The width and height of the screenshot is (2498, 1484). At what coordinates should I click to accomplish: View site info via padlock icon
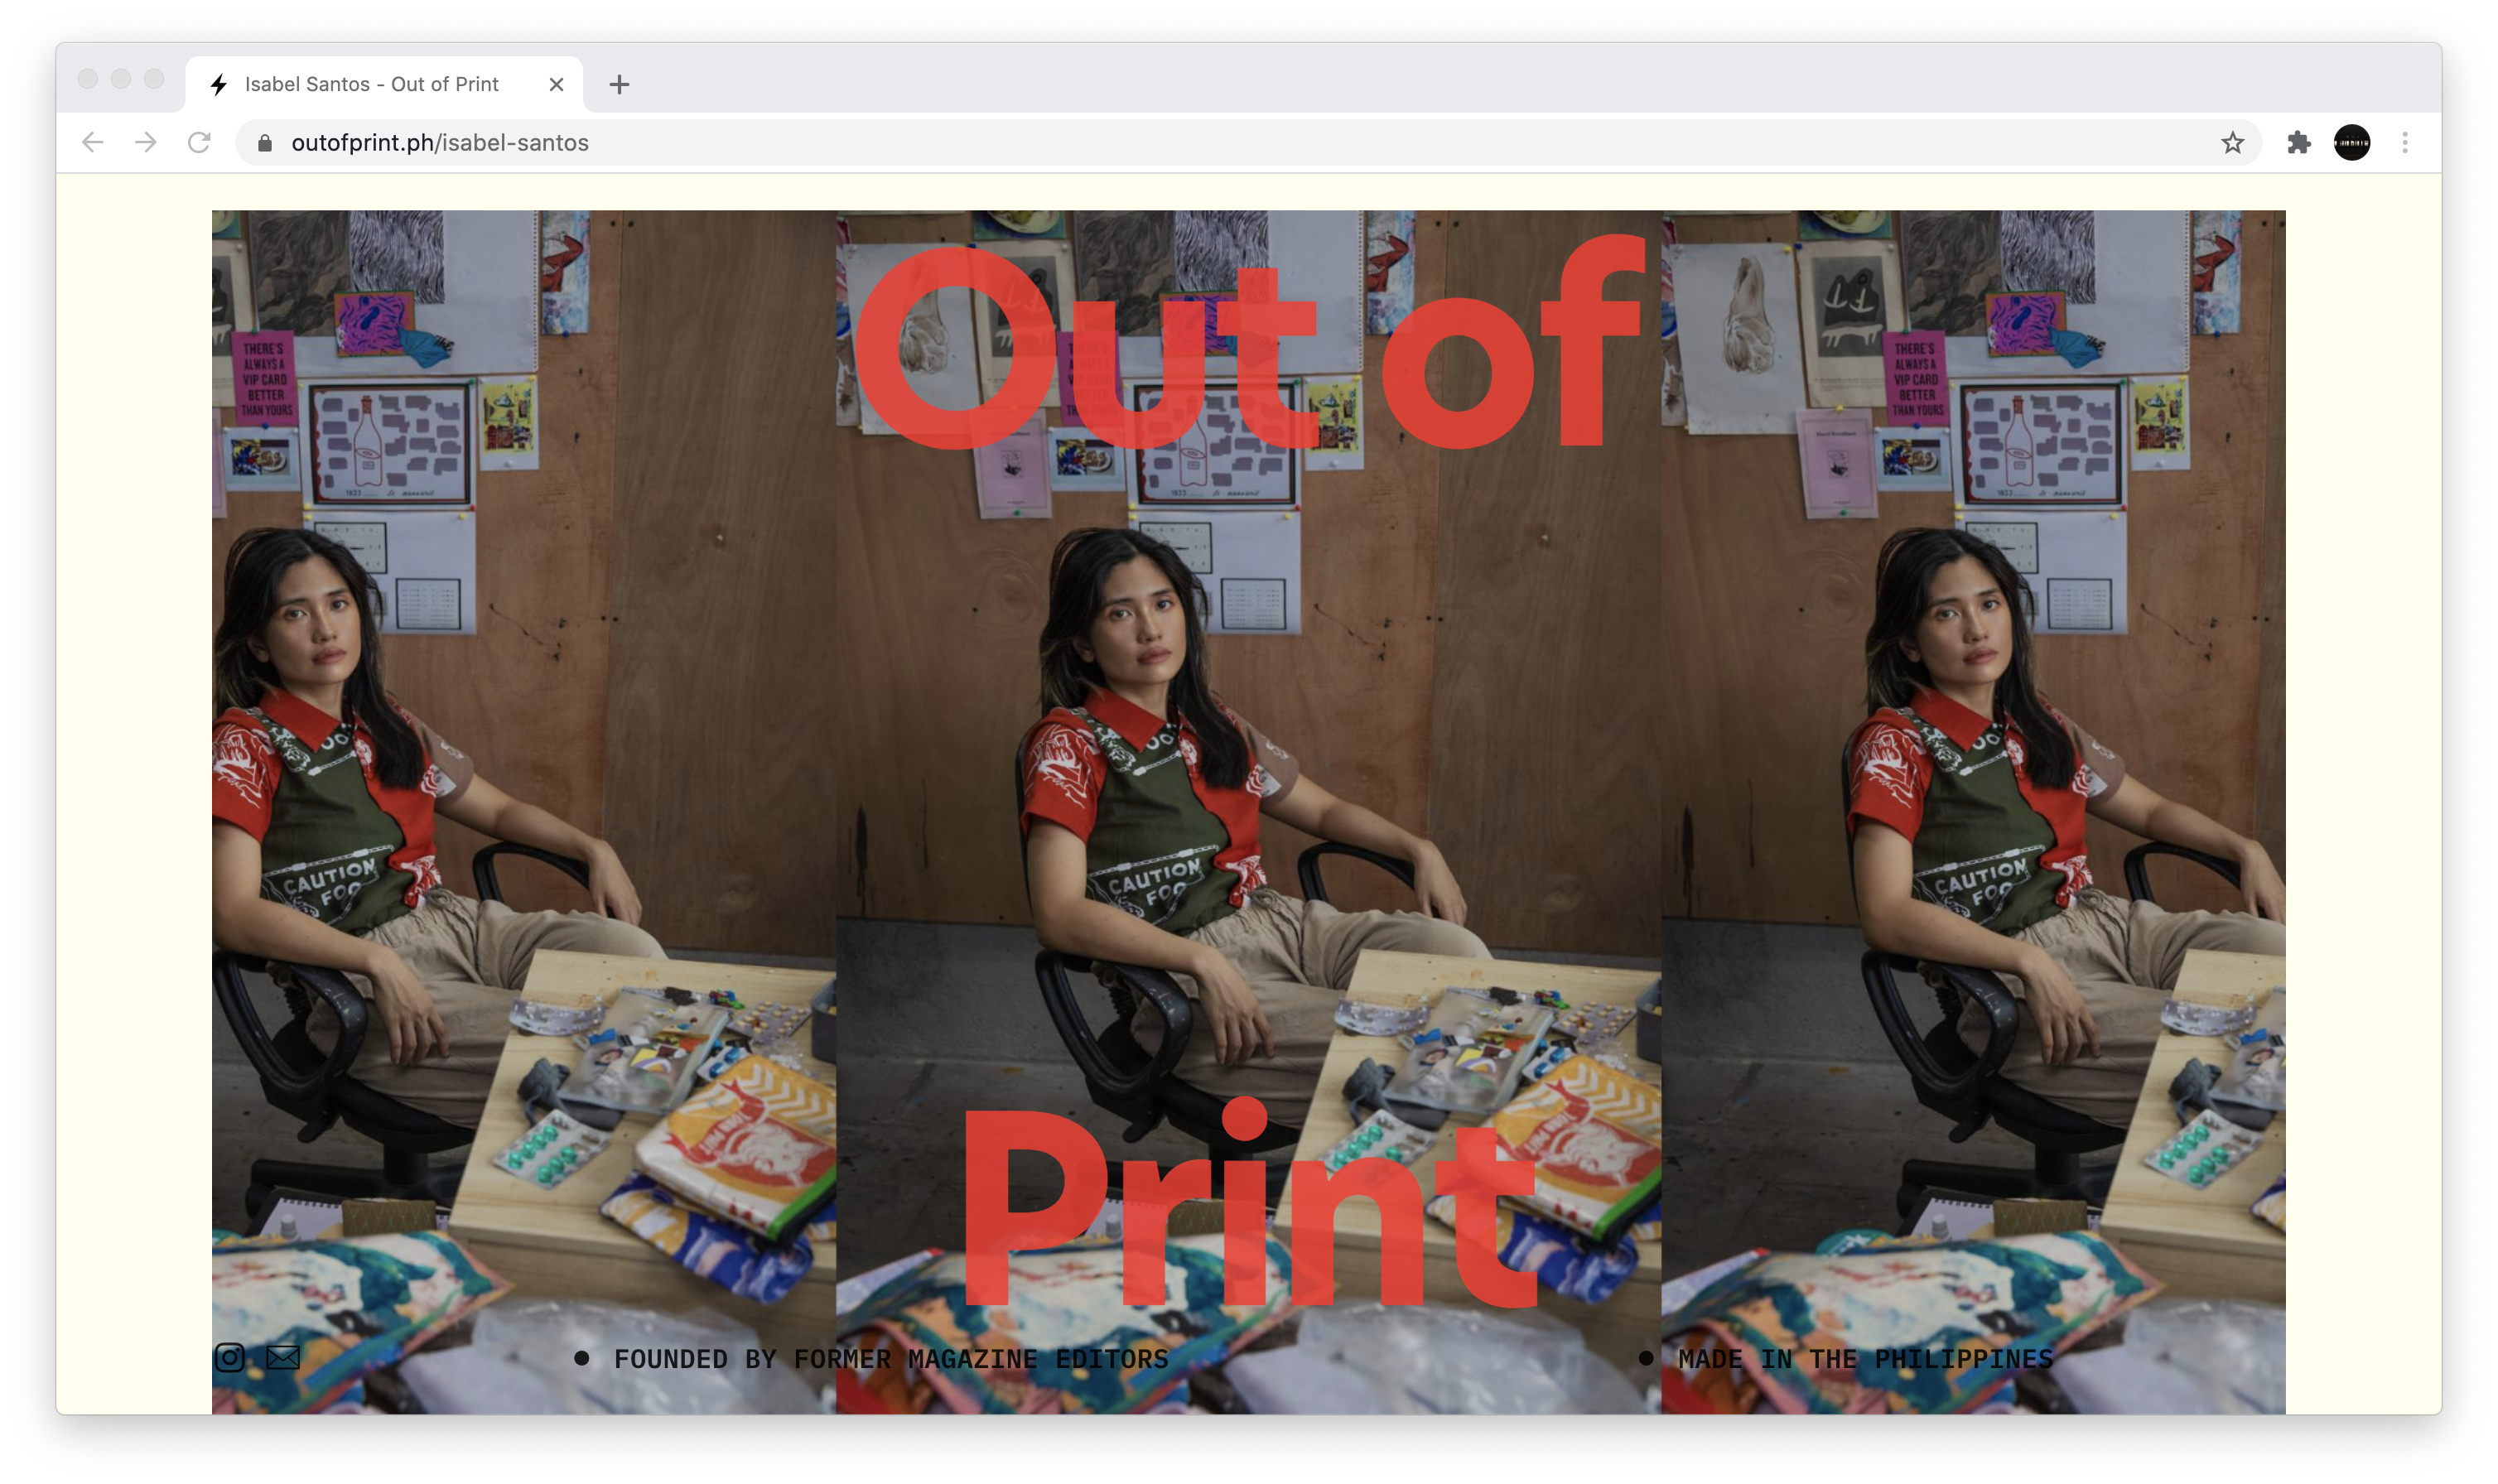tap(265, 143)
